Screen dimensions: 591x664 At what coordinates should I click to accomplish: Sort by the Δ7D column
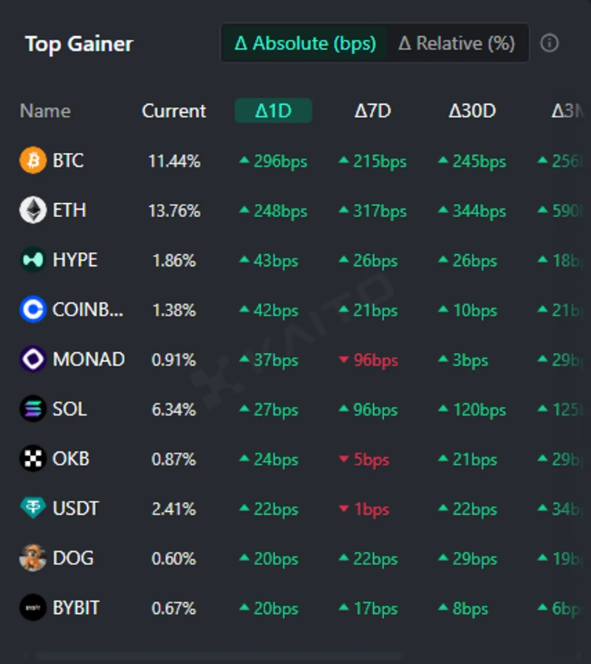(372, 111)
